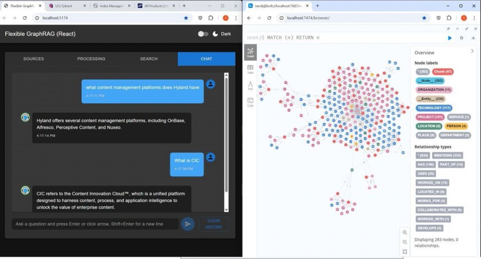
Task: Select the Graph view icon
Action: click(250, 52)
